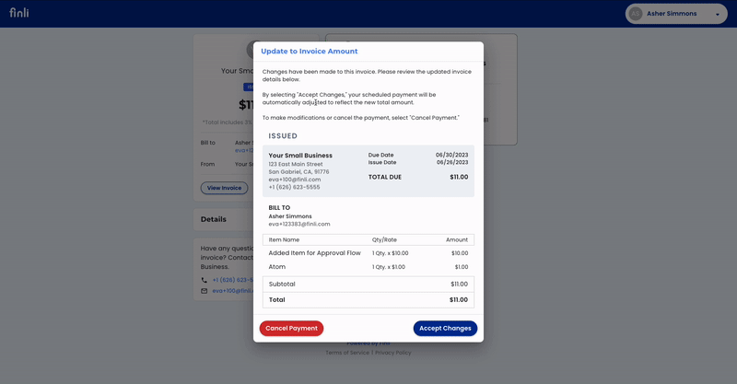Click the Details heading behind dialog
The width and height of the screenshot is (737, 384).
[x=214, y=219]
